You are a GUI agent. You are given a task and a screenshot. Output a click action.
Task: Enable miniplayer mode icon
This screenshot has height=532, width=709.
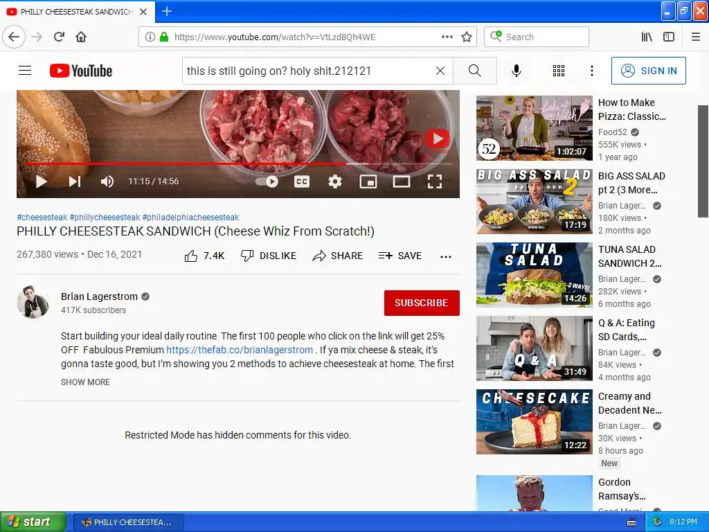[368, 181]
